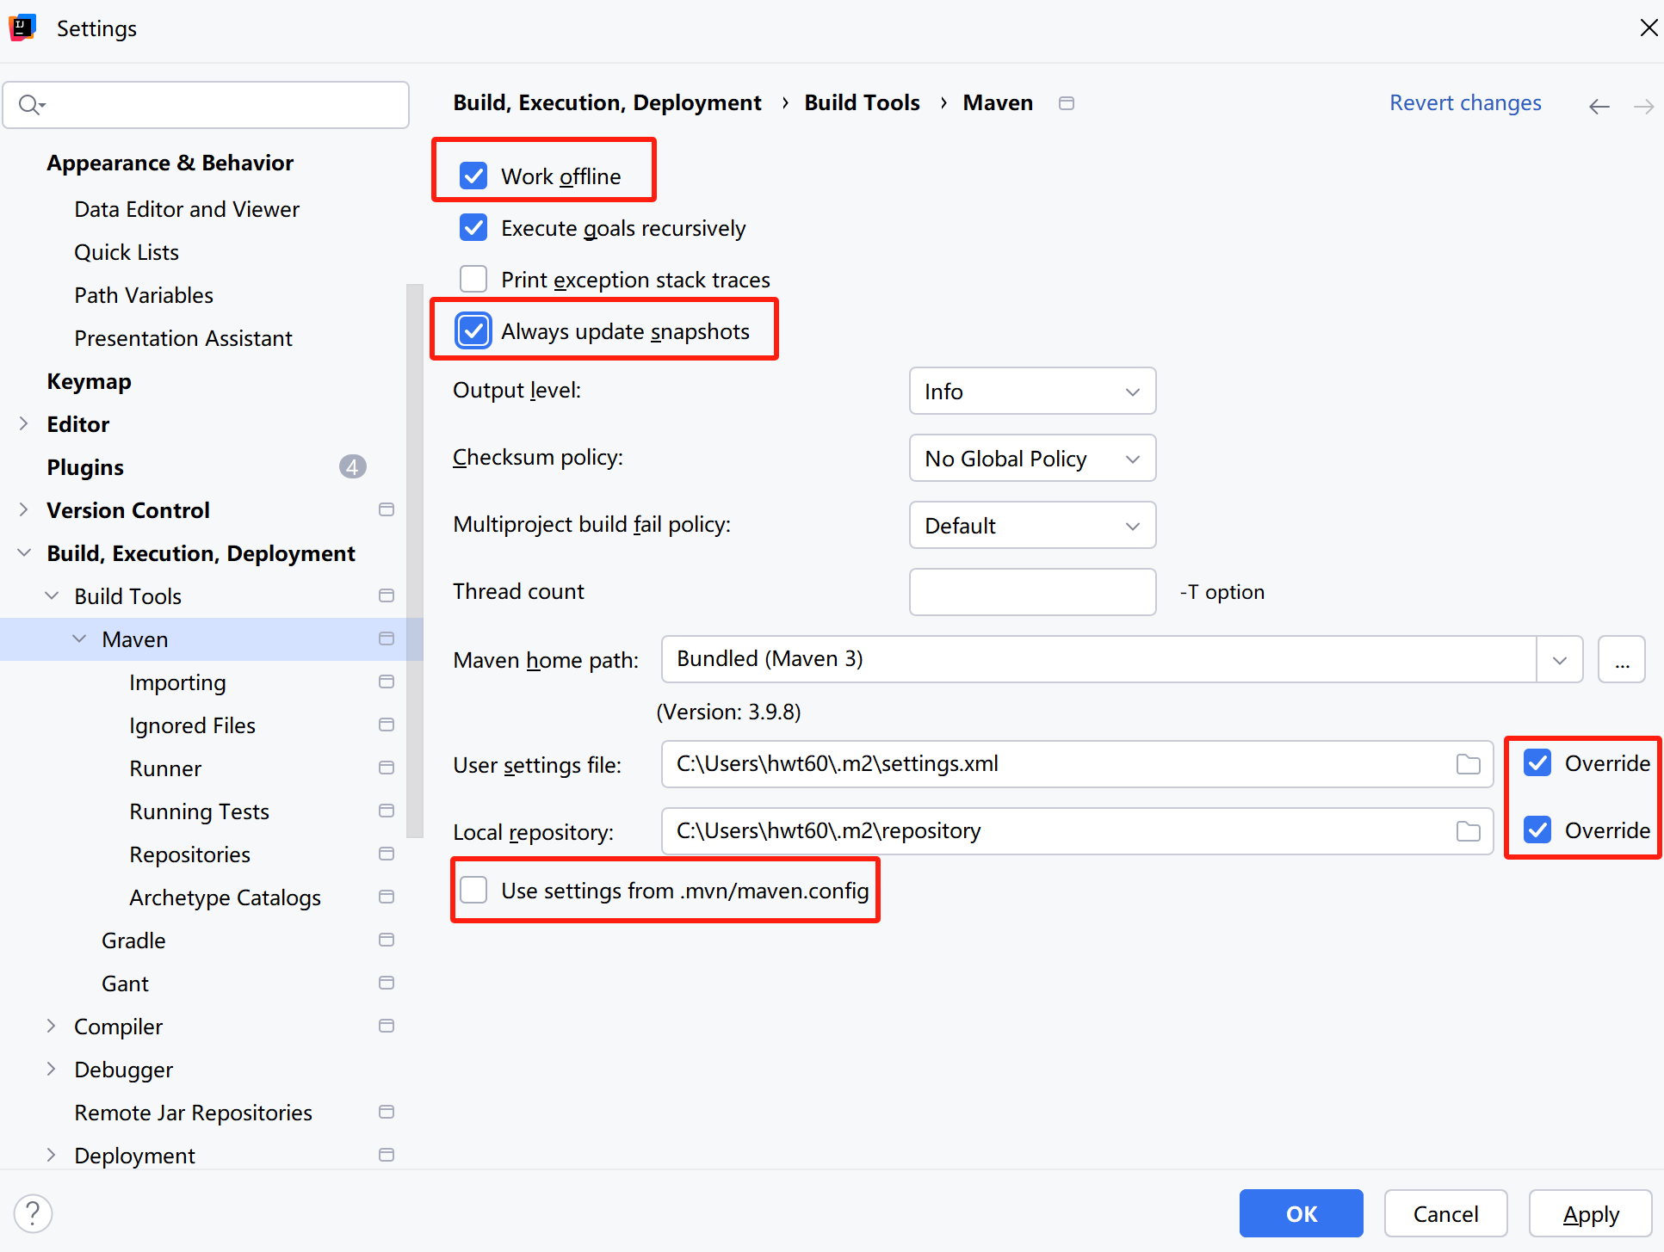Toggle the Work offline checkbox
This screenshot has width=1664, height=1252.
point(473,176)
